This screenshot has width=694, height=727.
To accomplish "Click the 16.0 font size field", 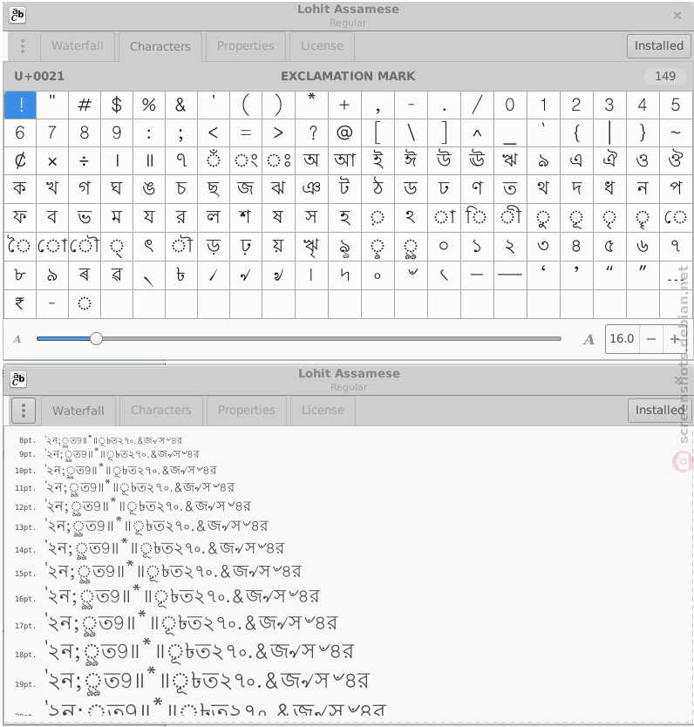I will coord(623,339).
